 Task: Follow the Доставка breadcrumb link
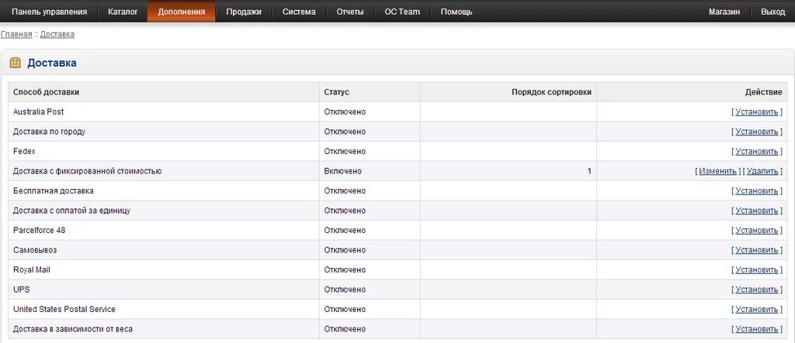point(57,34)
